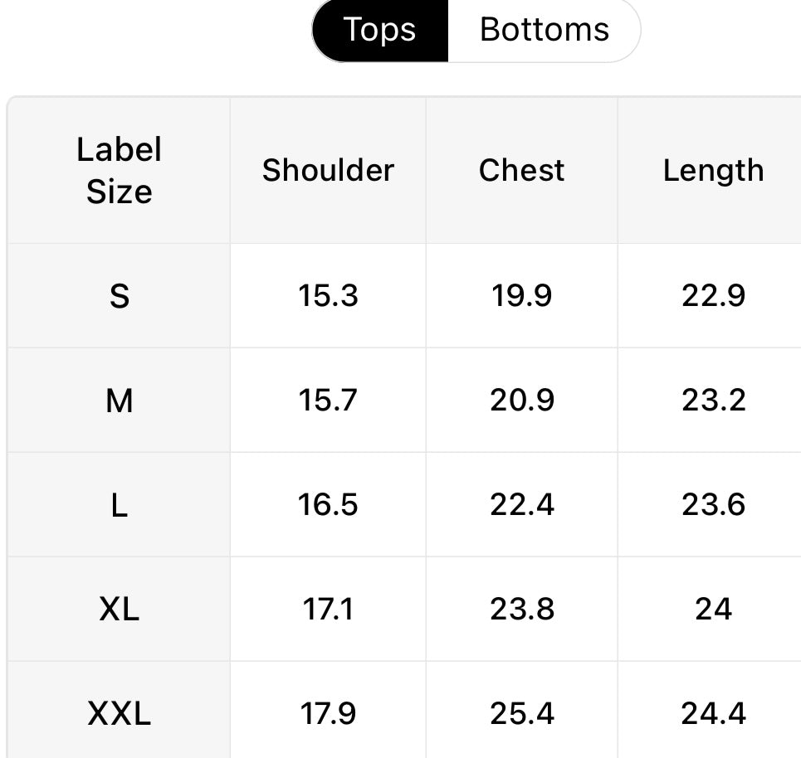The width and height of the screenshot is (801, 758).
Task: Click the Chest column header
Action: (x=521, y=171)
